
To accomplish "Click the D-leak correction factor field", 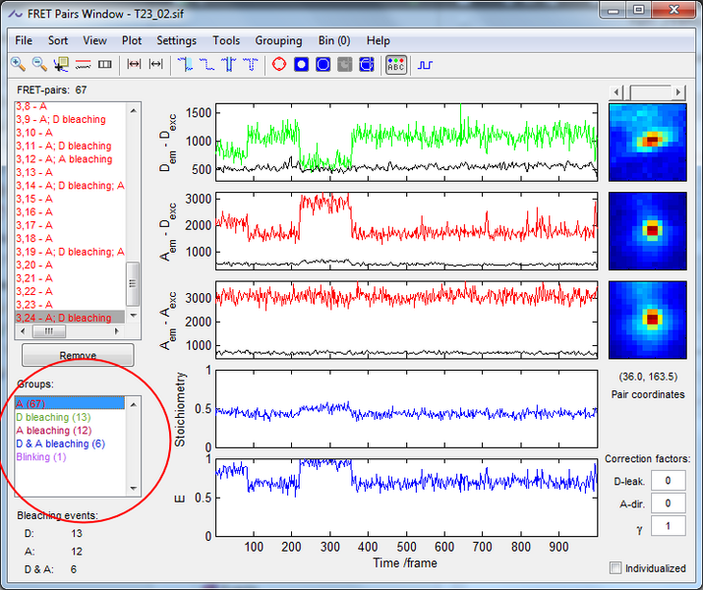I will point(669,480).
